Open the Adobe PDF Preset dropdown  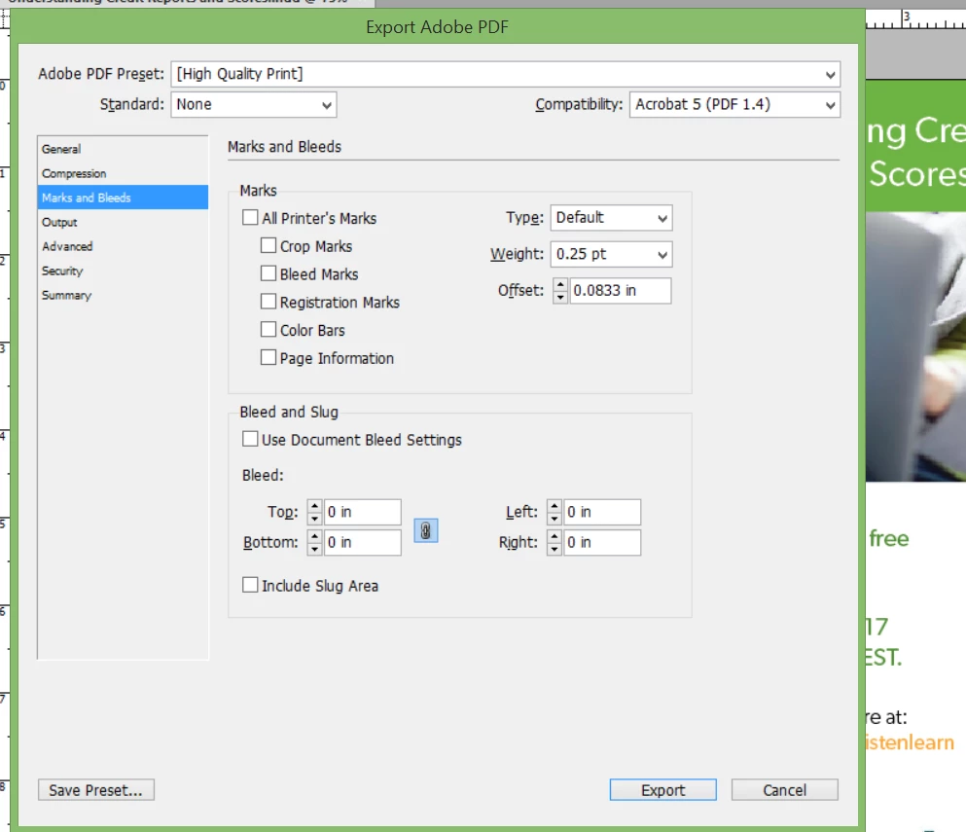click(505, 74)
